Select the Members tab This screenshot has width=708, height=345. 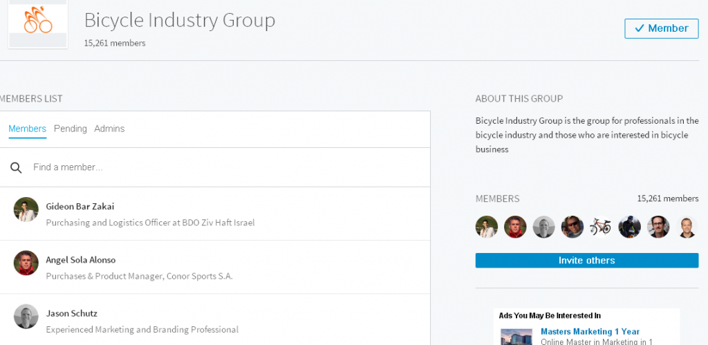28,129
